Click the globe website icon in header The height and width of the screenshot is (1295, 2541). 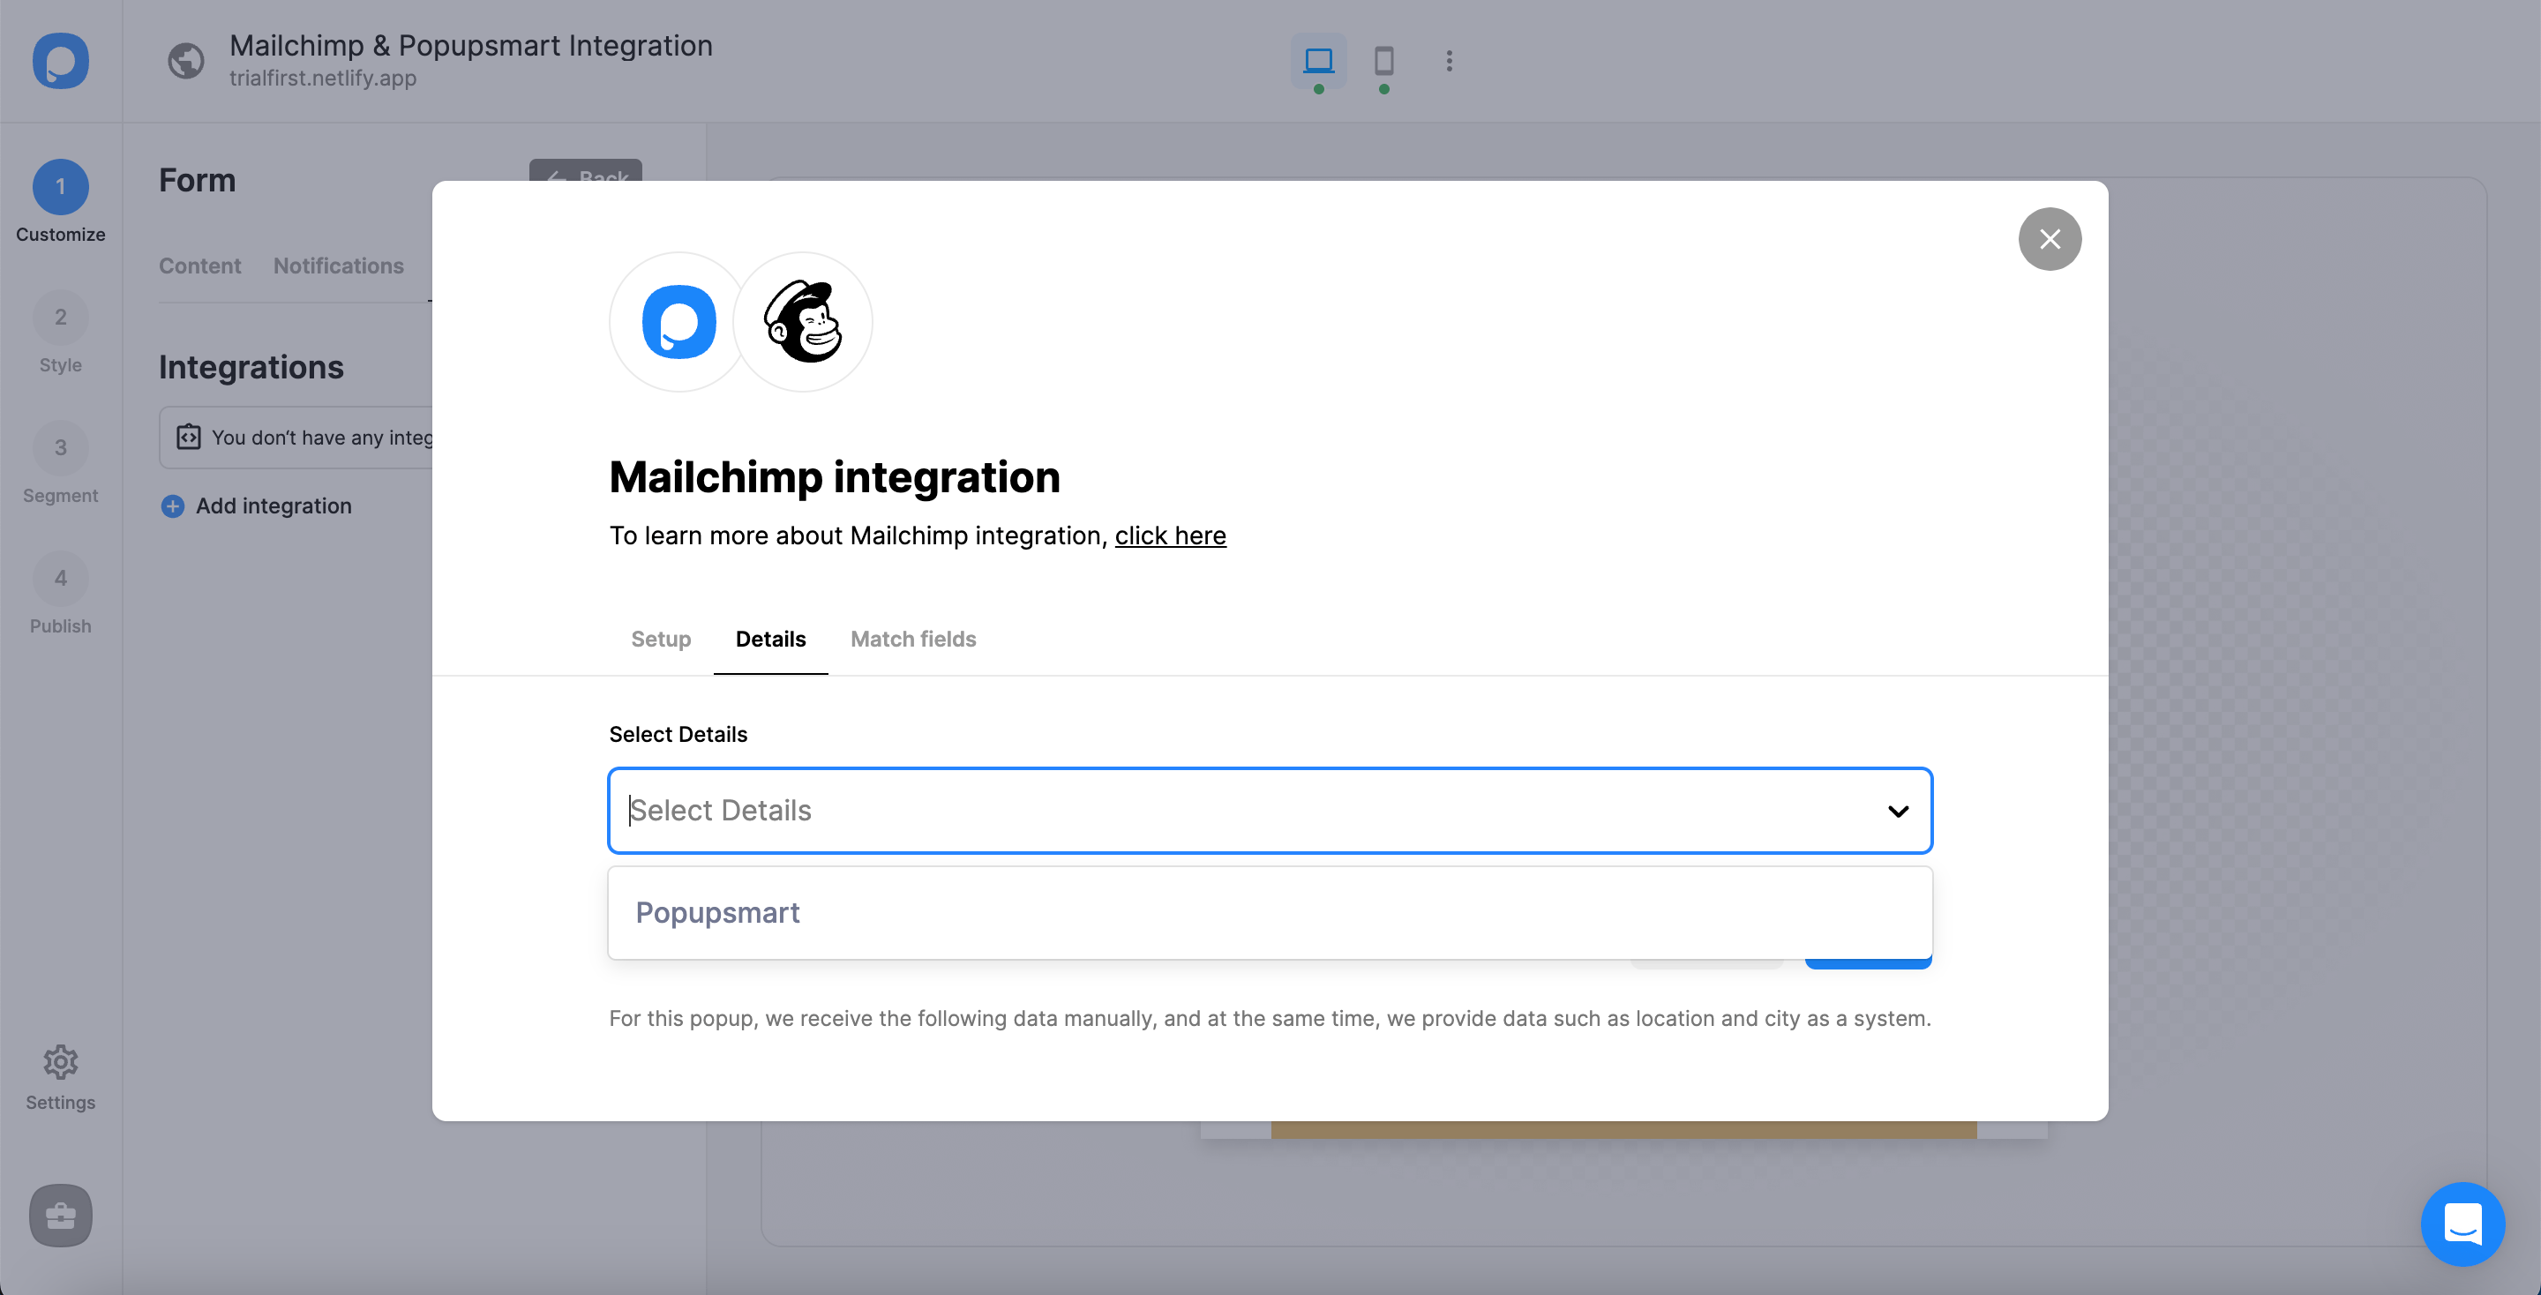click(185, 60)
